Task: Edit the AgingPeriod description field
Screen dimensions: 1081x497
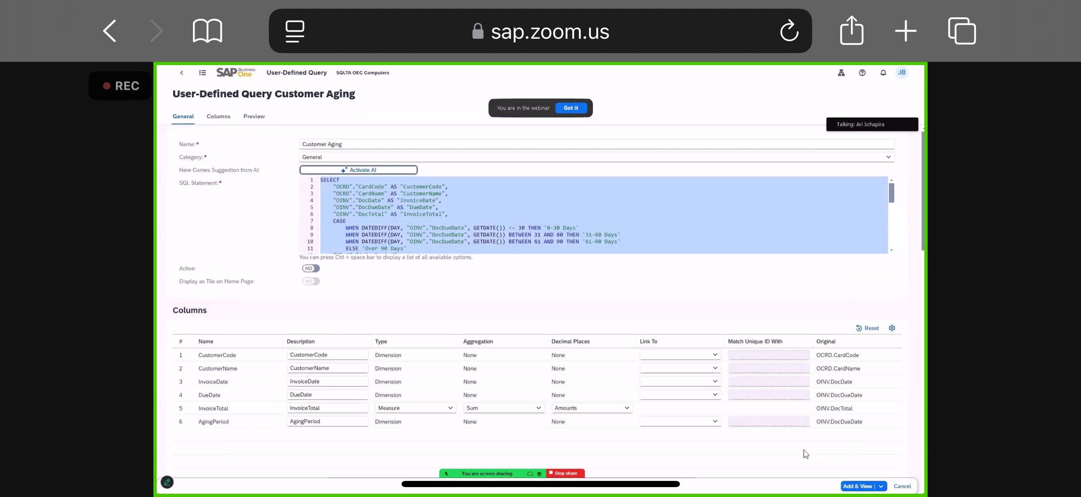Action: [x=327, y=421]
